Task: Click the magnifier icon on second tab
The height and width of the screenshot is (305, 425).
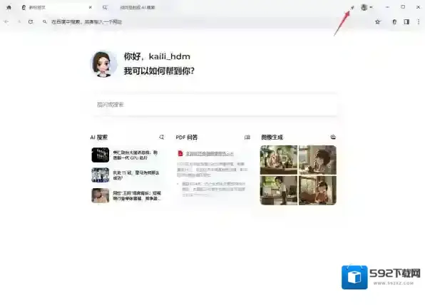Action: click(x=105, y=7)
